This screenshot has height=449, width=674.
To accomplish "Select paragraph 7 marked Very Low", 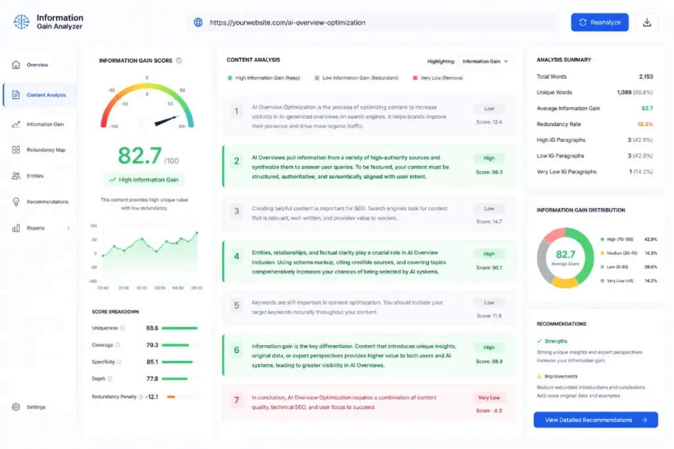I will [x=369, y=402].
